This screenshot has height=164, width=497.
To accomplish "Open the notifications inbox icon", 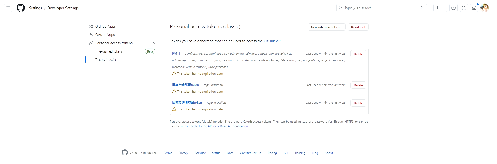I will tap(474, 8).
